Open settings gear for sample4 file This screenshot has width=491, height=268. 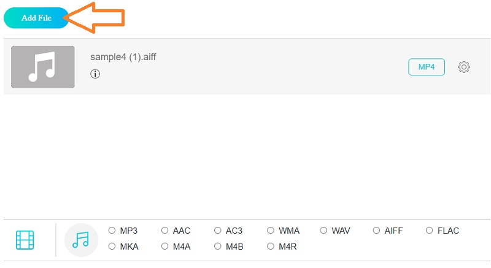click(464, 67)
